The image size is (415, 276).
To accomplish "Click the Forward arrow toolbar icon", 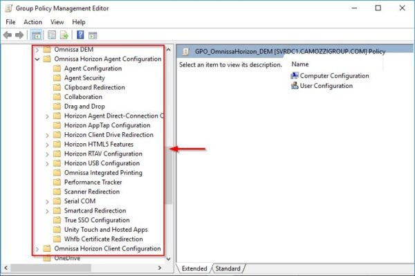I will [19, 35].
